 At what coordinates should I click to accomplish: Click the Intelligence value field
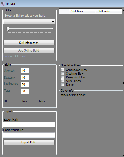point(25,84)
